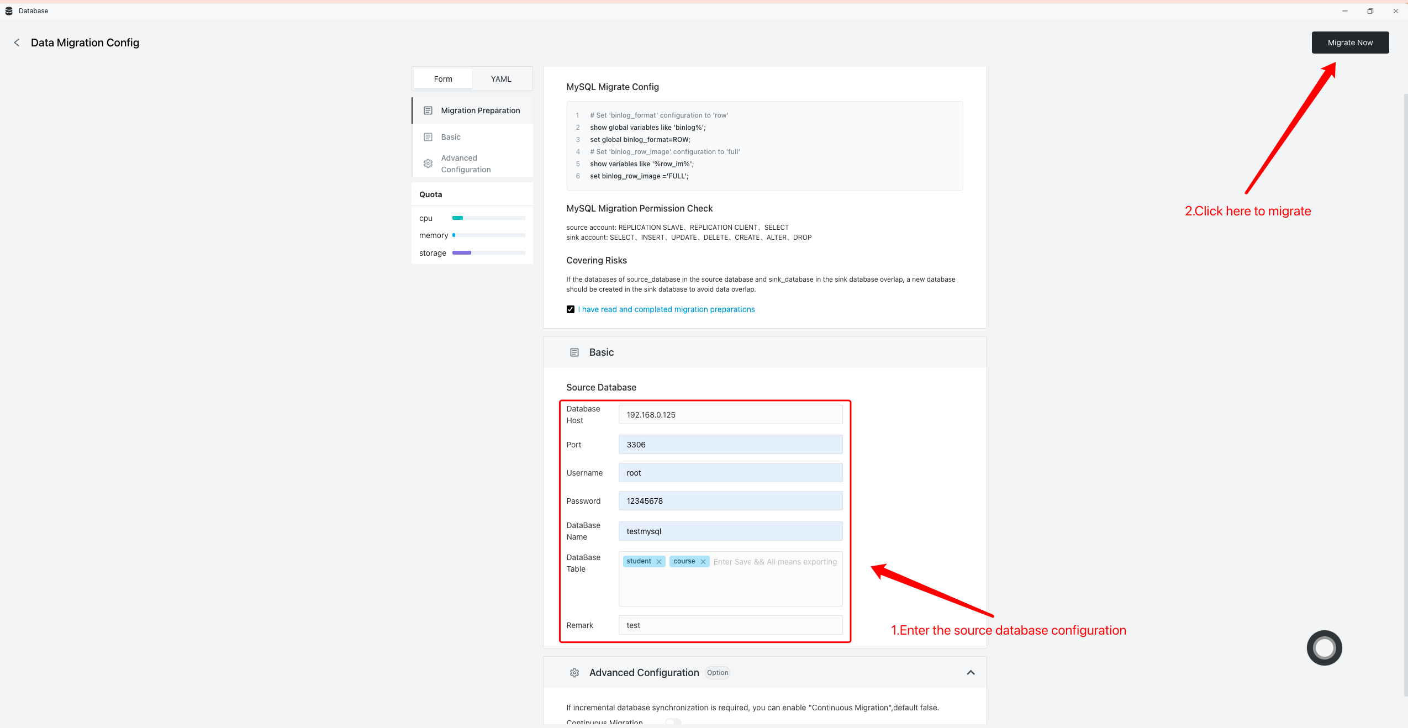Uncheck the migration preparations checkbox
Viewport: 1408px width, 728px height.
[571, 309]
